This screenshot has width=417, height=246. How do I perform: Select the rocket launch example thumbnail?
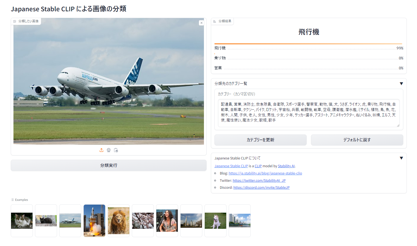94,221
